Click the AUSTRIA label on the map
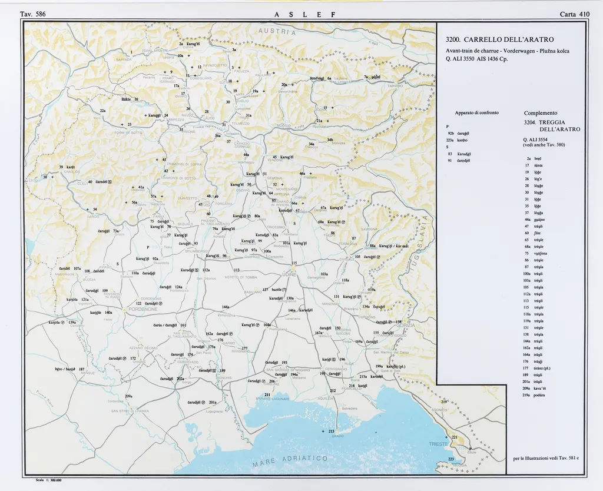 [276, 32]
